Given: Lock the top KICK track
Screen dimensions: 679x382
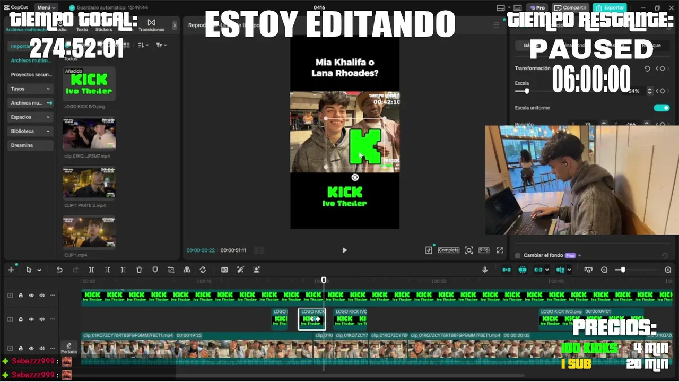Looking at the screenshot, I should [x=21, y=296].
